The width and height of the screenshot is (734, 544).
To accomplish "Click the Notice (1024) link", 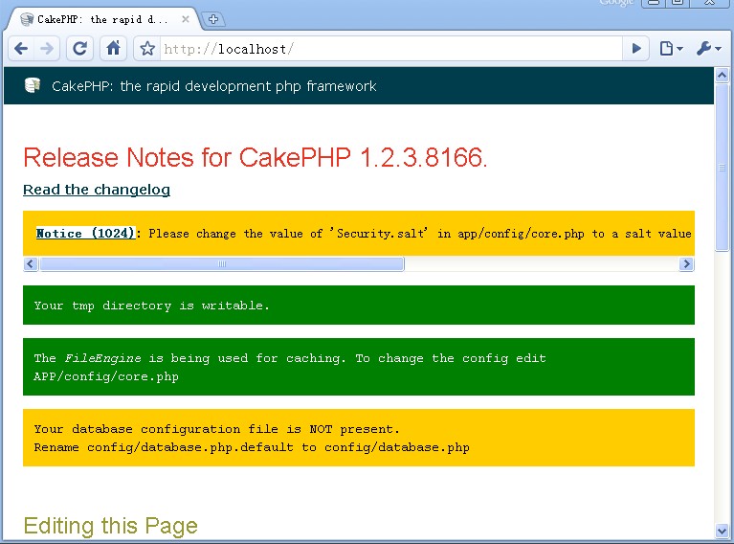I will (85, 233).
